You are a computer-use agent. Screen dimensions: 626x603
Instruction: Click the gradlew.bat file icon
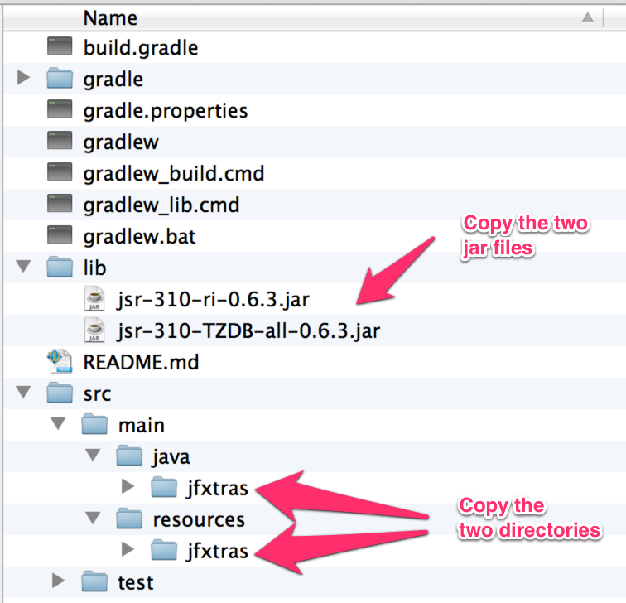[x=60, y=236]
